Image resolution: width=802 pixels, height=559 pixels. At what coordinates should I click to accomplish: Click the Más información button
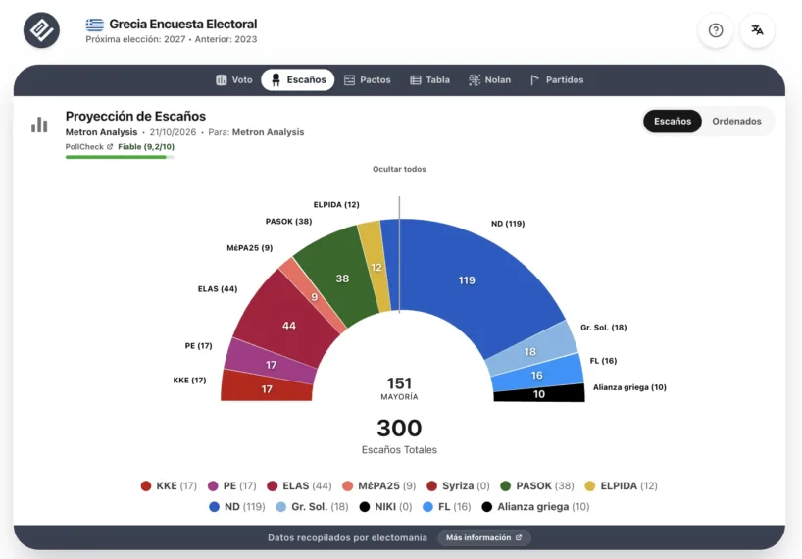[x=484, y=537]
